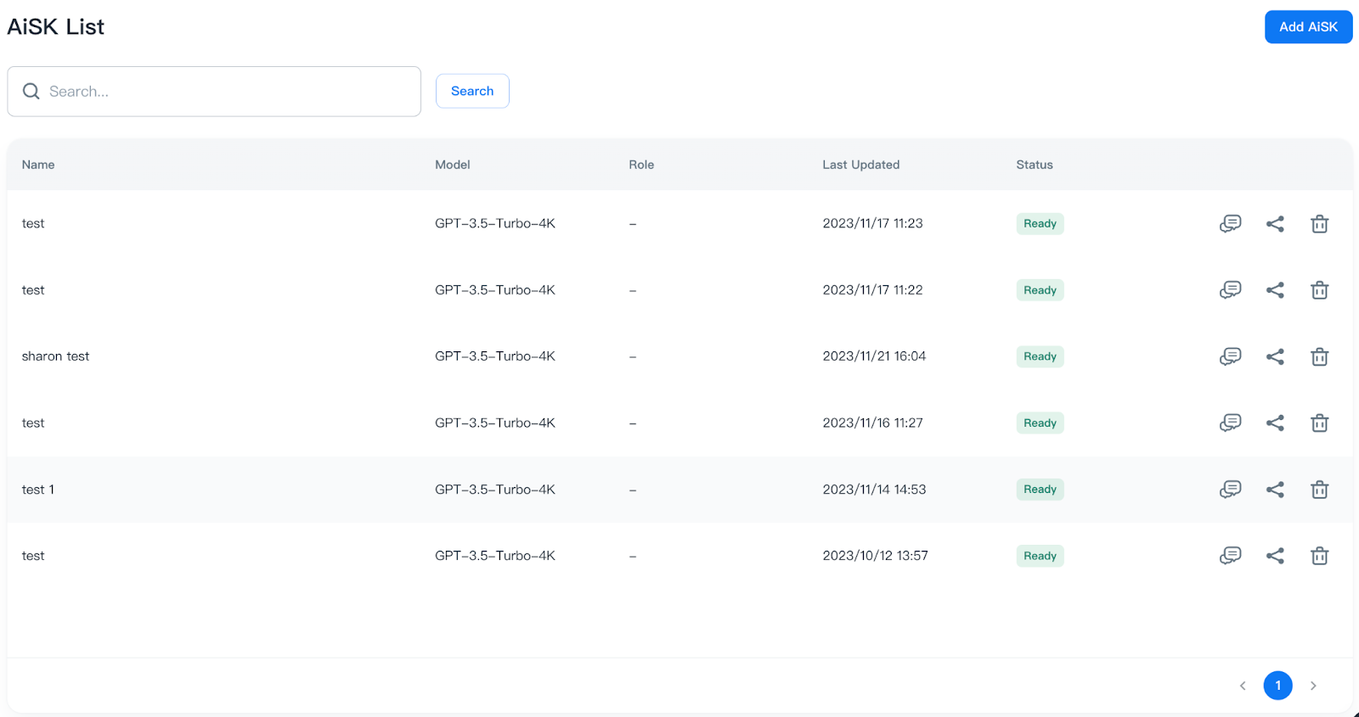Open chat for the test 1 row
The width and height of the screenshot is (1359, 717).
(1230, 490)
